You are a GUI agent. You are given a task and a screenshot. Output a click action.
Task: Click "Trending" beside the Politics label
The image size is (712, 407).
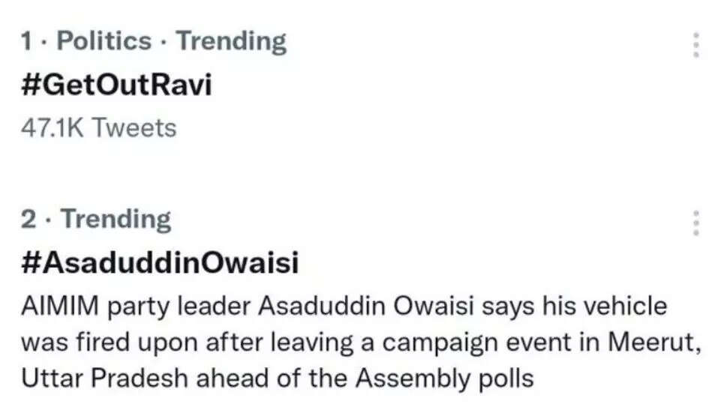[231, 42]
